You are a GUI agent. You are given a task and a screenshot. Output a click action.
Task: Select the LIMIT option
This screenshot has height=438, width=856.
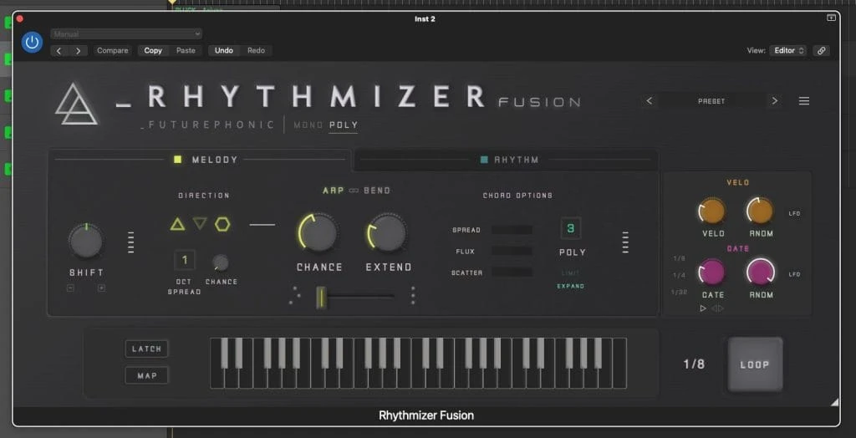pyautogui.click(x=571, y=273)
